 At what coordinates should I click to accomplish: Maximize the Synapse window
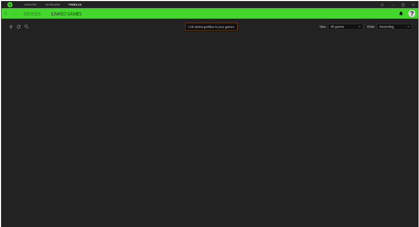pos(403,5)
